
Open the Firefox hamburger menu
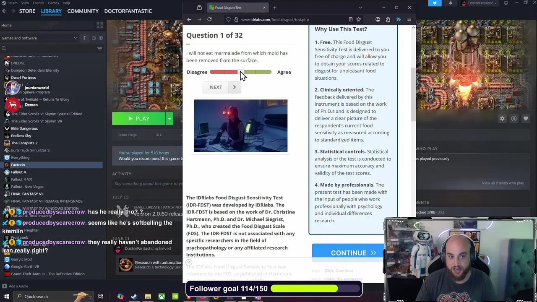point(409,19)
